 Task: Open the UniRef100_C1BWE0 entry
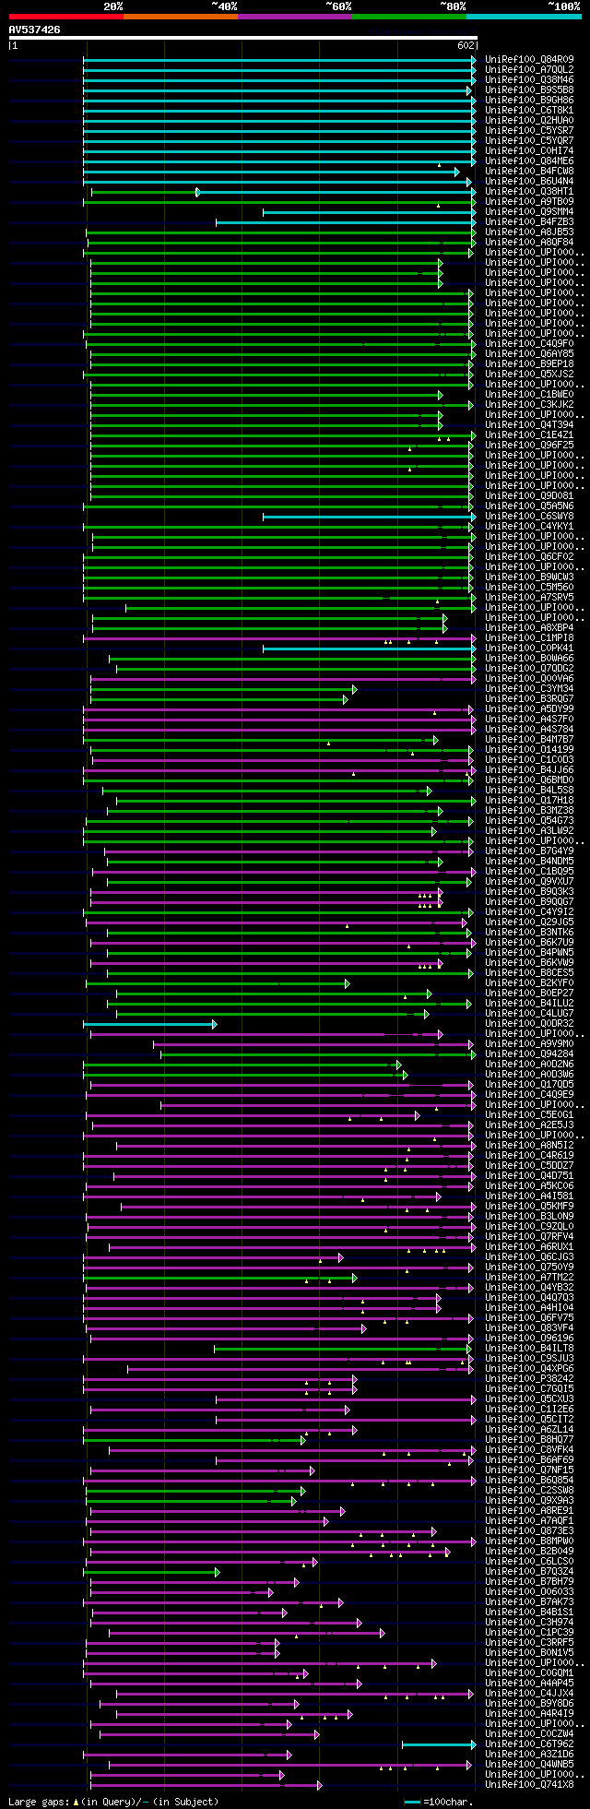pos(529,395)
